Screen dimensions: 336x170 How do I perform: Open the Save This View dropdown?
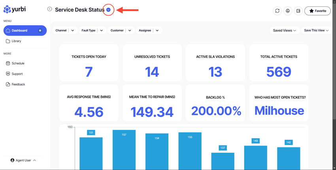tap(317, 31)
